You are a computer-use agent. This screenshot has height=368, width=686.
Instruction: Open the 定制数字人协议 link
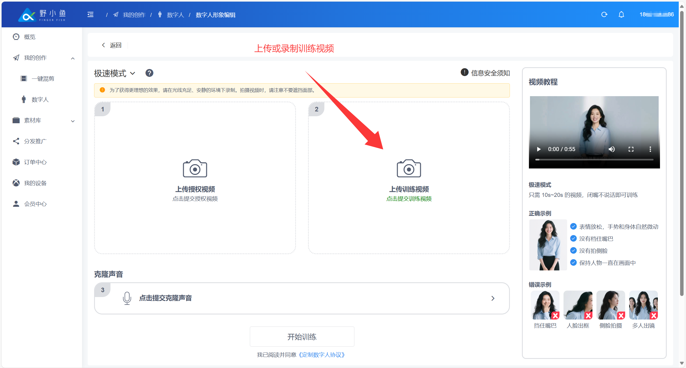pyautogui.click(x=321, y=355)
